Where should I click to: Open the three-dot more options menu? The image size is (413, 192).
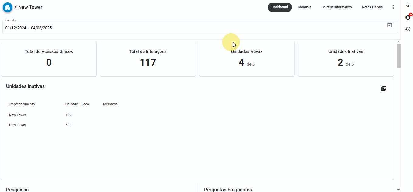(393, 7)
